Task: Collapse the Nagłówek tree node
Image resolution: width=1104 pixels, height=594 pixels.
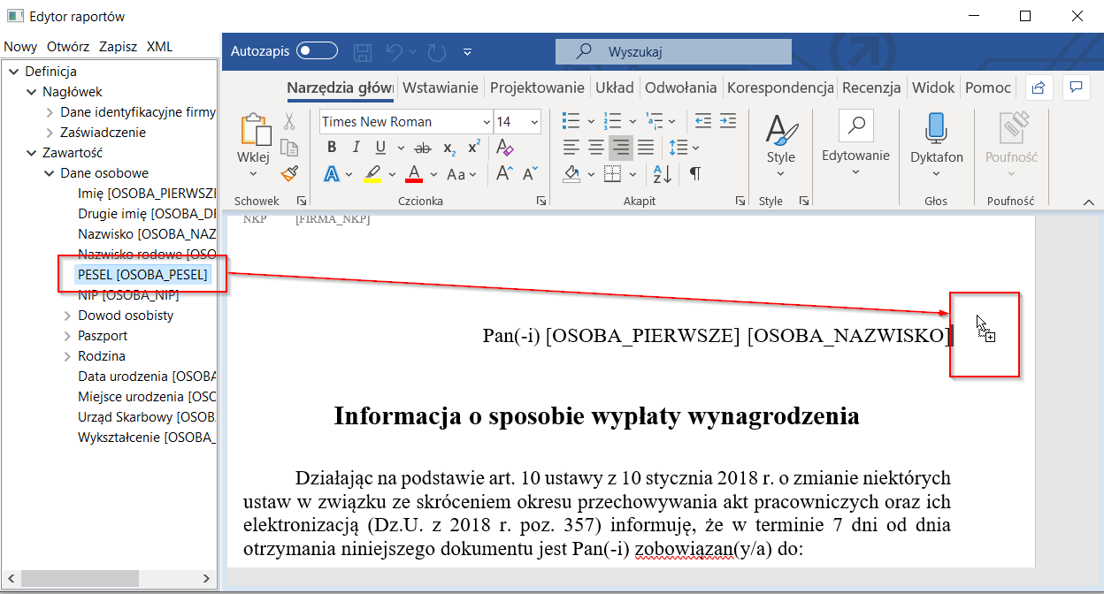Action: coord(32,92)
